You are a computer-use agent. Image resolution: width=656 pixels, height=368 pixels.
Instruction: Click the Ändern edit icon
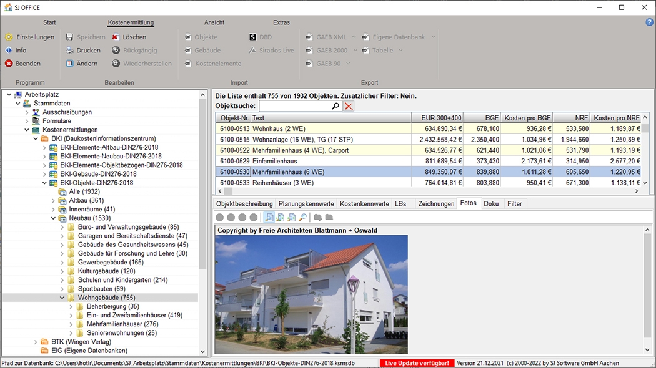pos(70,63)
